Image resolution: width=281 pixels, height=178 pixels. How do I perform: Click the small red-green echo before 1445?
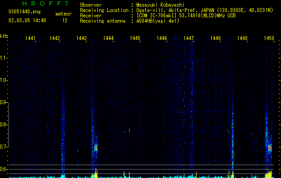point(129,130)
